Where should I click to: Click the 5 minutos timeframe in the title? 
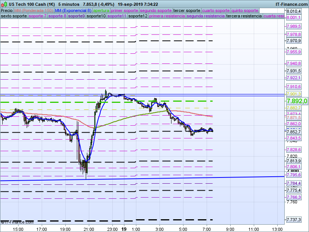click(x=69, y=4)
